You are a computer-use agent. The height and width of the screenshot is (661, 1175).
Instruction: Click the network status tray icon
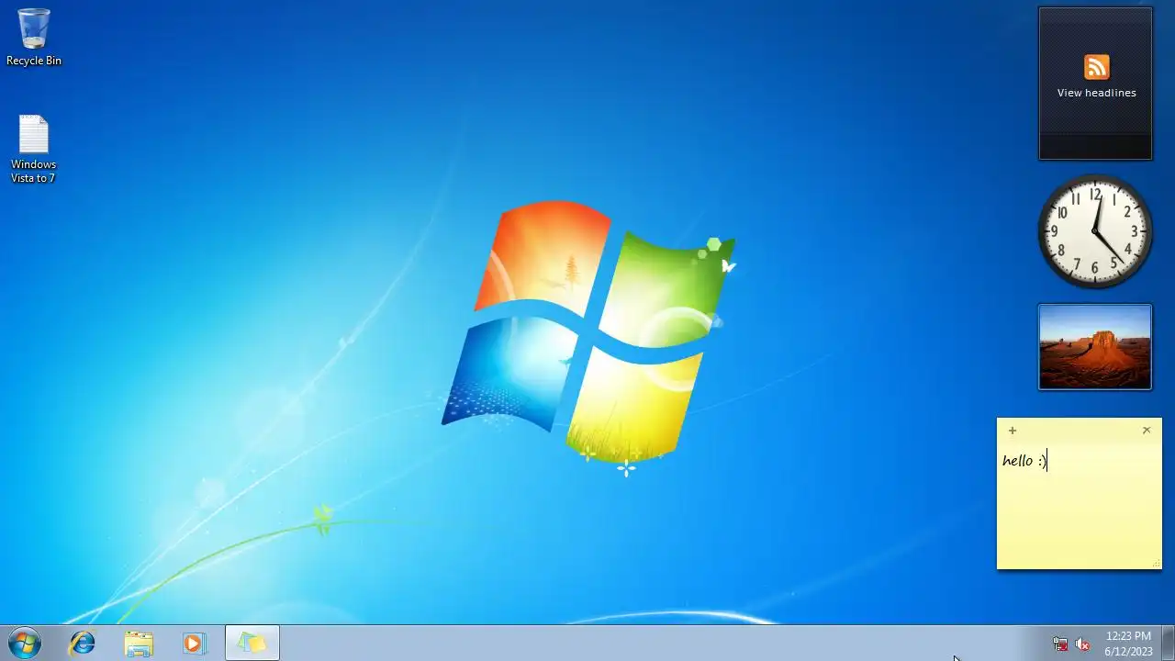pos(1060,644)
